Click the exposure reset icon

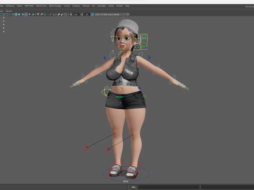[71, 14]
